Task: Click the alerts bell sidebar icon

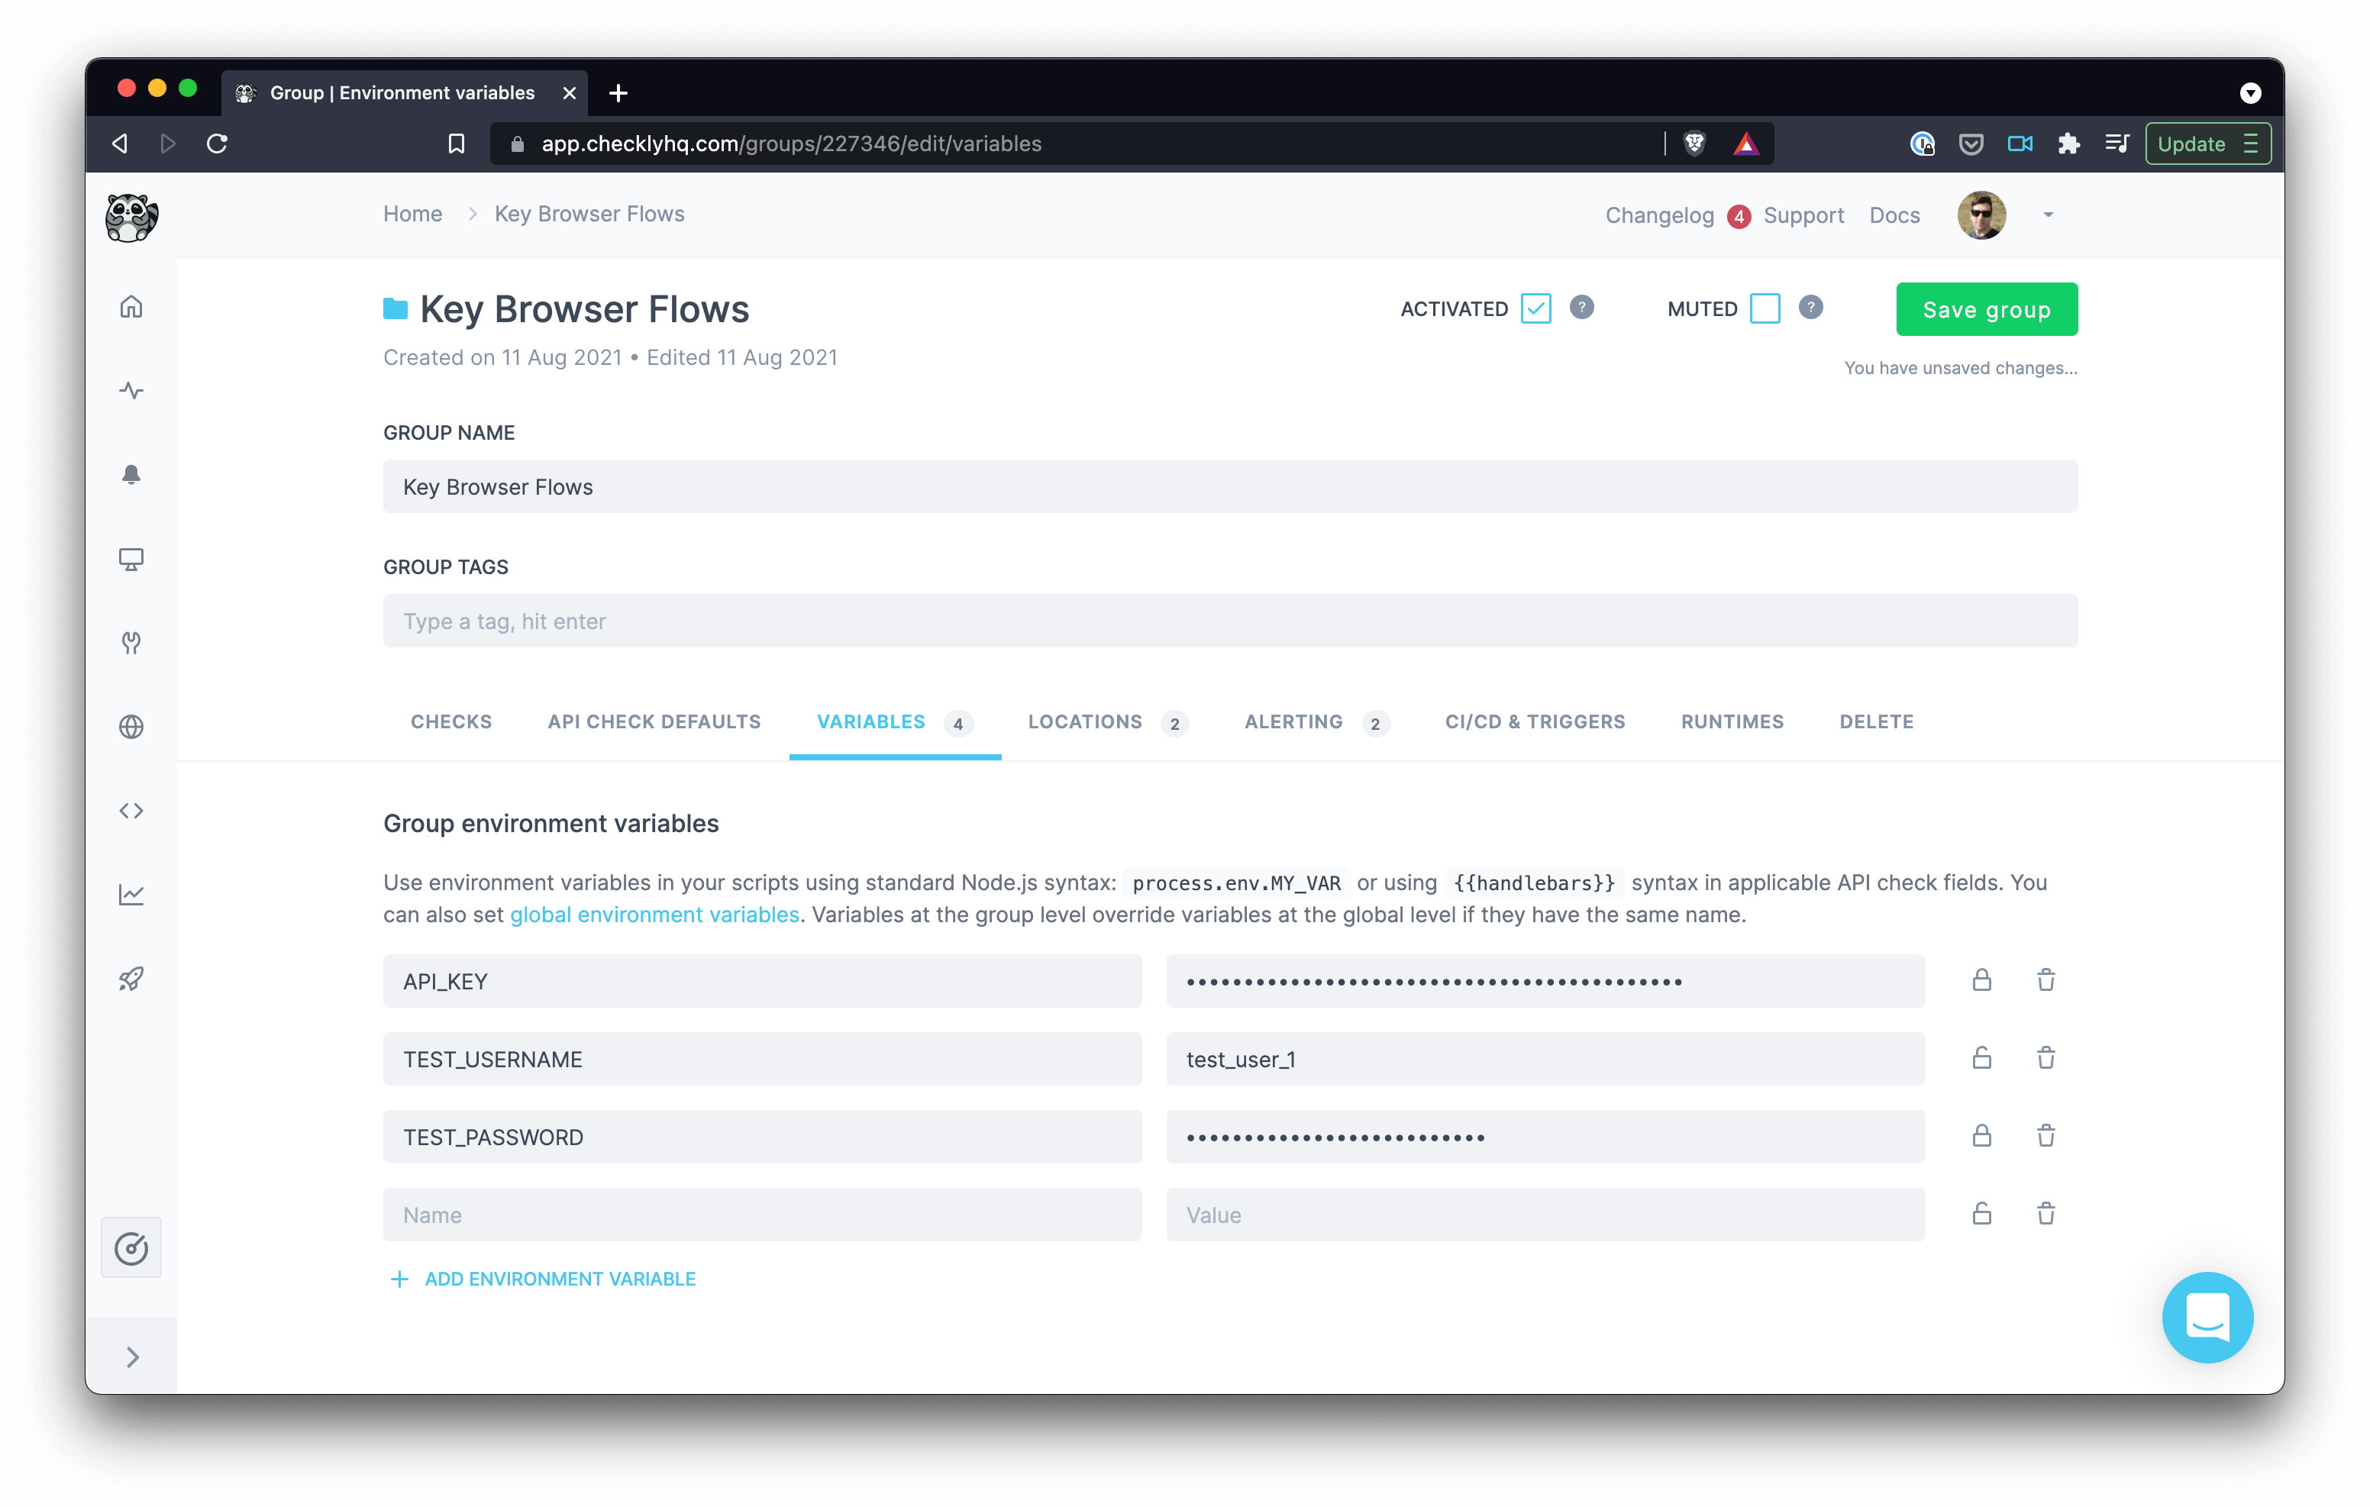Action: click(x=133, y=475)
